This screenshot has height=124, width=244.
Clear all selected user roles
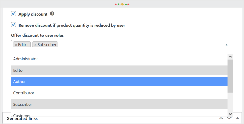226,45
